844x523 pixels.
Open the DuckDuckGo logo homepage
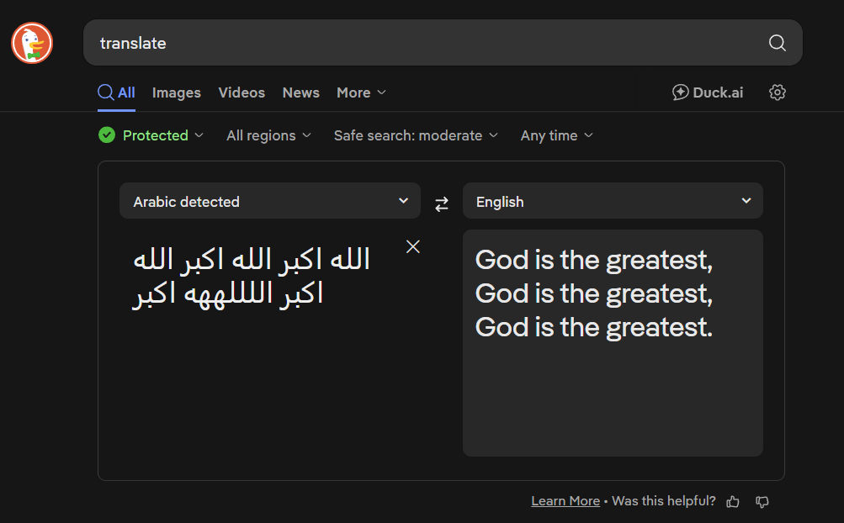coord(32,43)
